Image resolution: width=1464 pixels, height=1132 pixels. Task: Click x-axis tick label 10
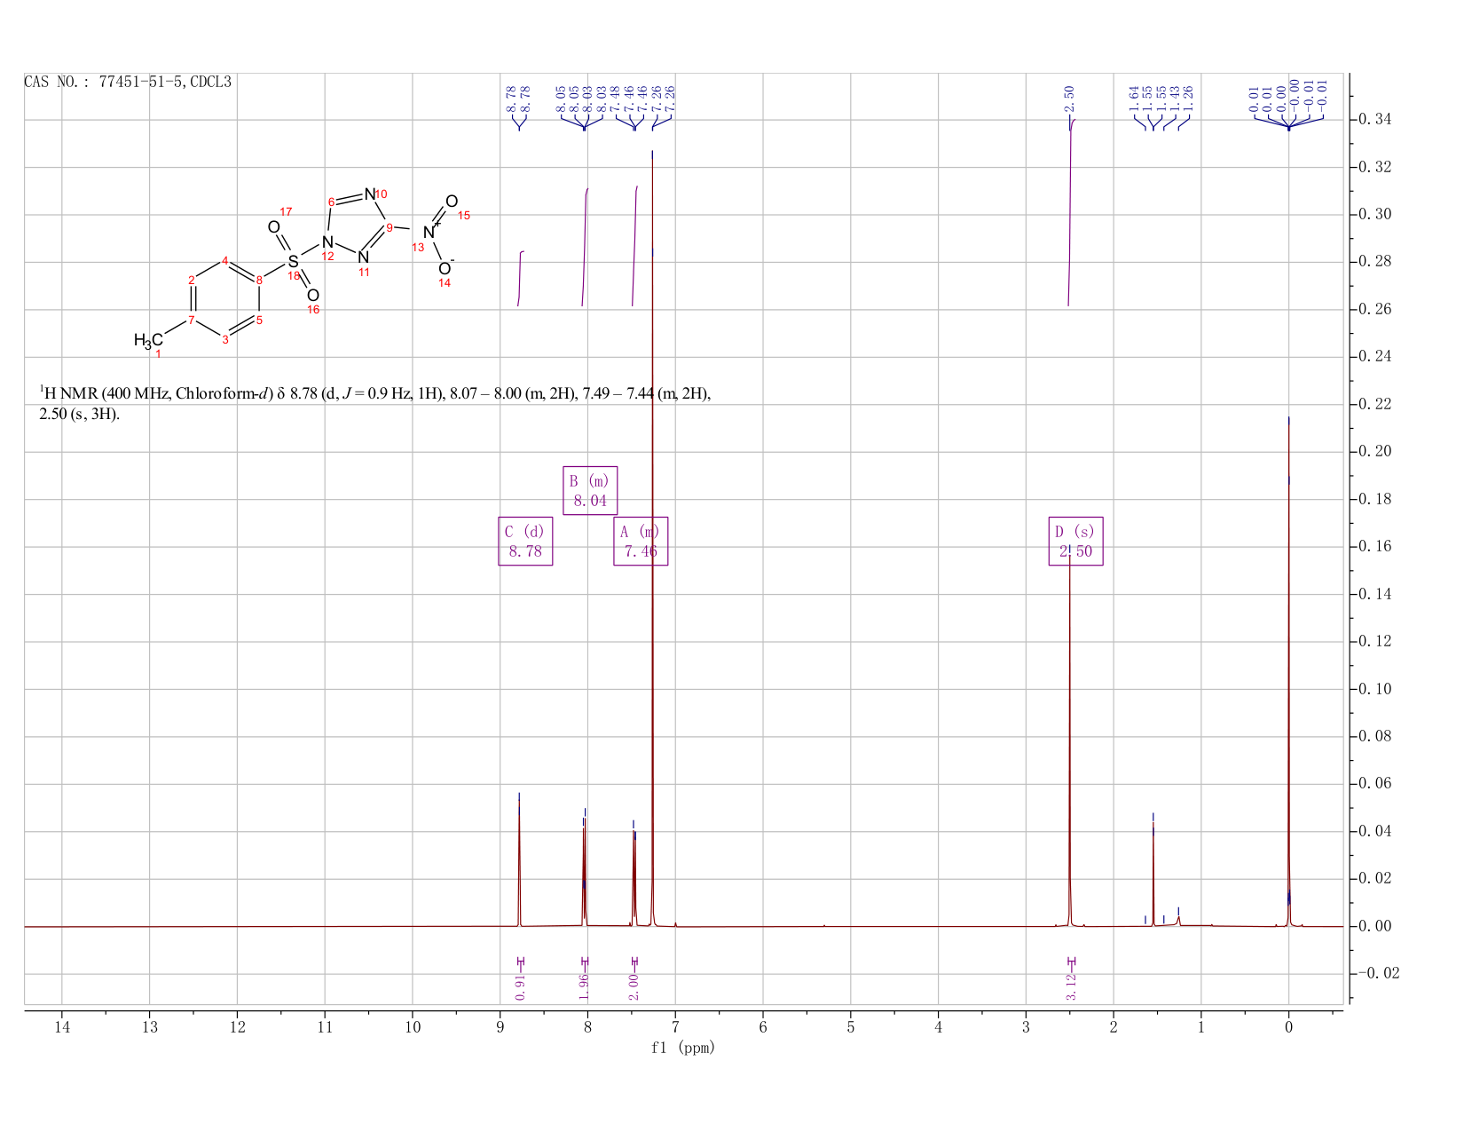click(413, 1027)
